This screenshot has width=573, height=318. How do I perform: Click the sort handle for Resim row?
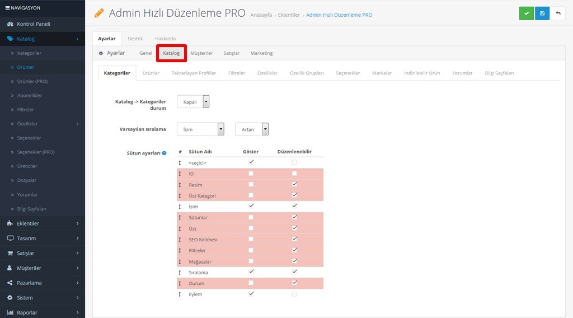click(180, 185)
